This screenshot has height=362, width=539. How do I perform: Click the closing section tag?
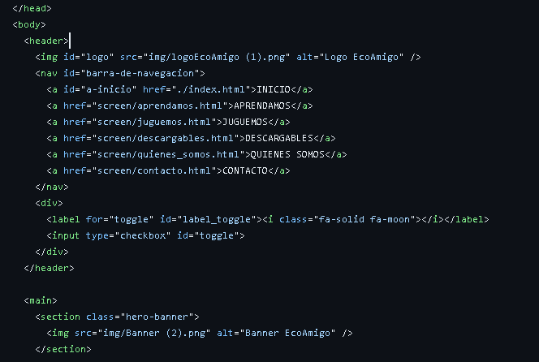63,349
